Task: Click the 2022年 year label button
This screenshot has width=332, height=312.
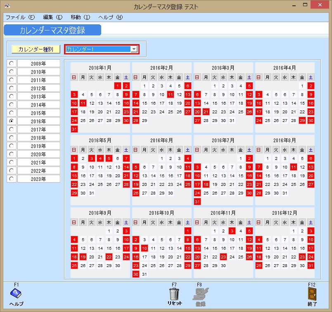Action: pos(38,171)
